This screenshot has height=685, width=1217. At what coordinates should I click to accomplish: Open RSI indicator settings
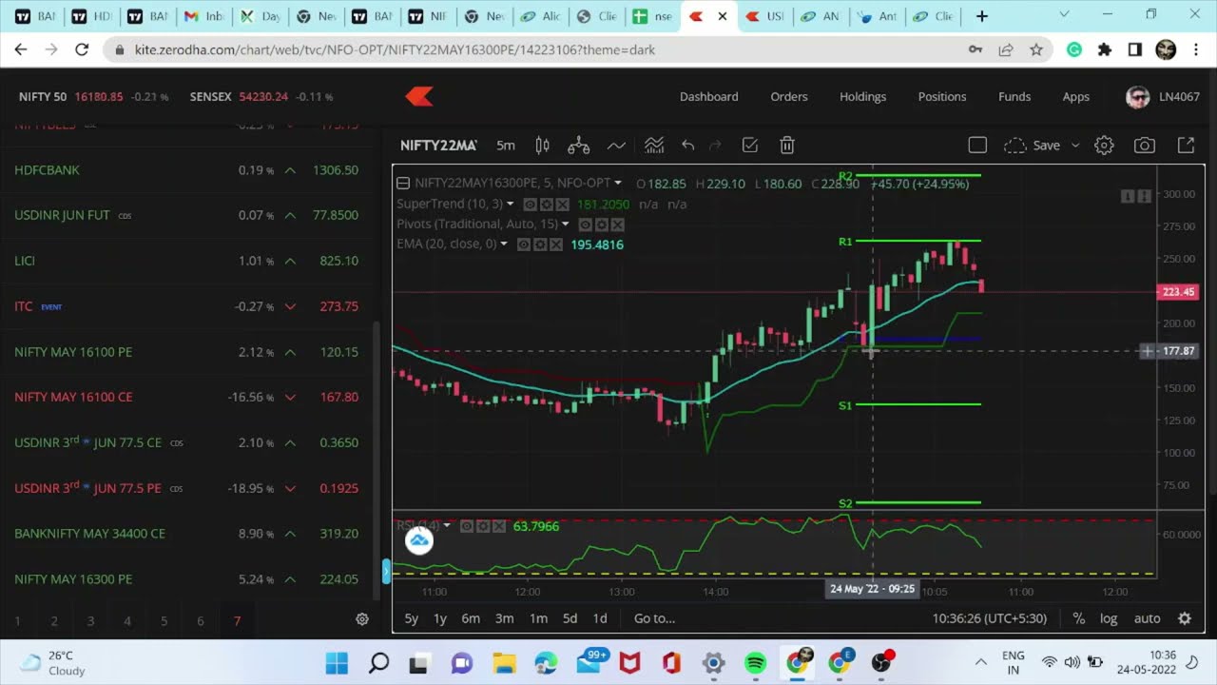click(482, 526)
